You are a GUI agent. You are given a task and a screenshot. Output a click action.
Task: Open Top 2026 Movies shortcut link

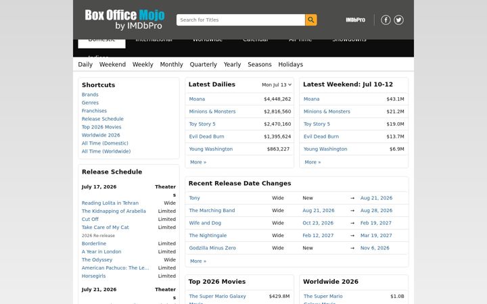101,127
